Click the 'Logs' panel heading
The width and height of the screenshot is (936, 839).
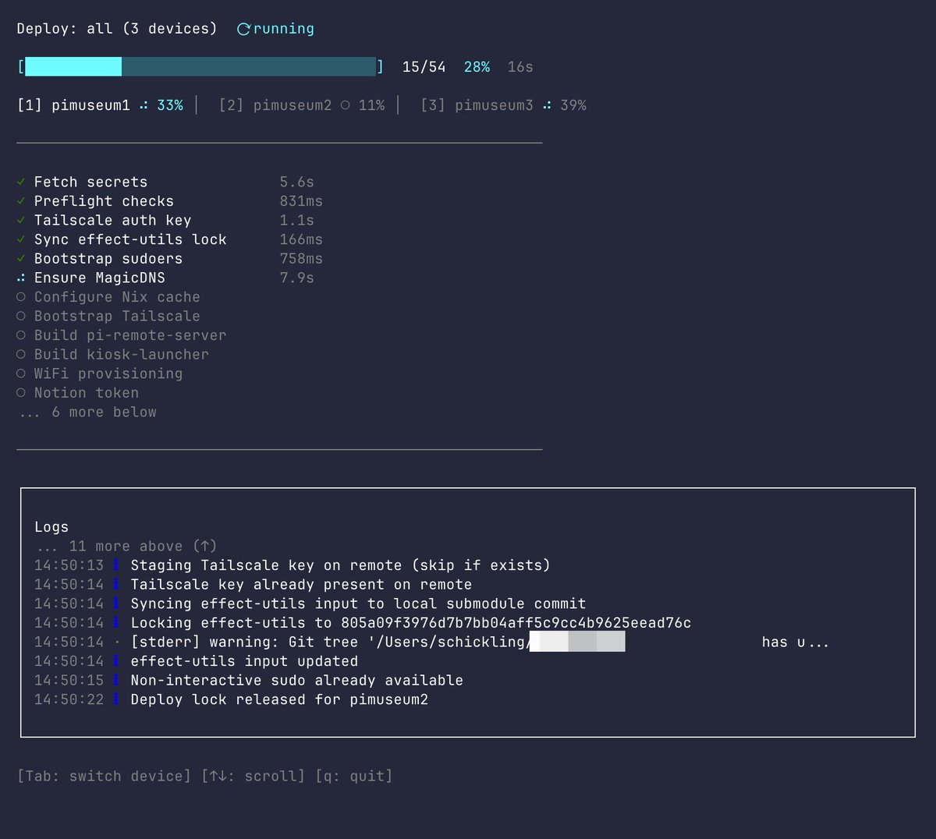pos(51,527)
